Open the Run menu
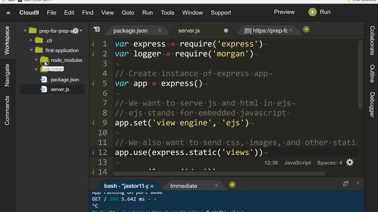Viewport: 378px width, 212px height. 147,12
